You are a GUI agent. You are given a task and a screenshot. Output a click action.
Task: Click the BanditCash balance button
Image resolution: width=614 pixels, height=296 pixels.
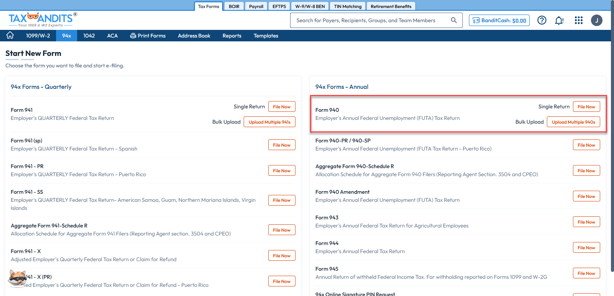click(499, 20)
